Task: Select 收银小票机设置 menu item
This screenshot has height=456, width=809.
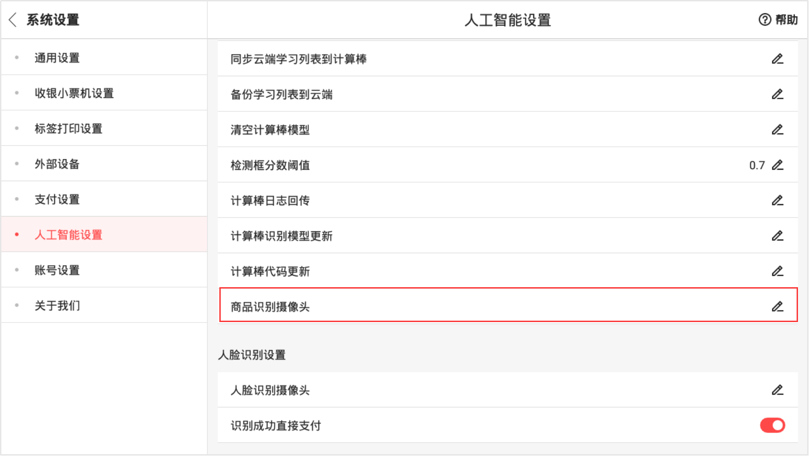Action: 74,93
